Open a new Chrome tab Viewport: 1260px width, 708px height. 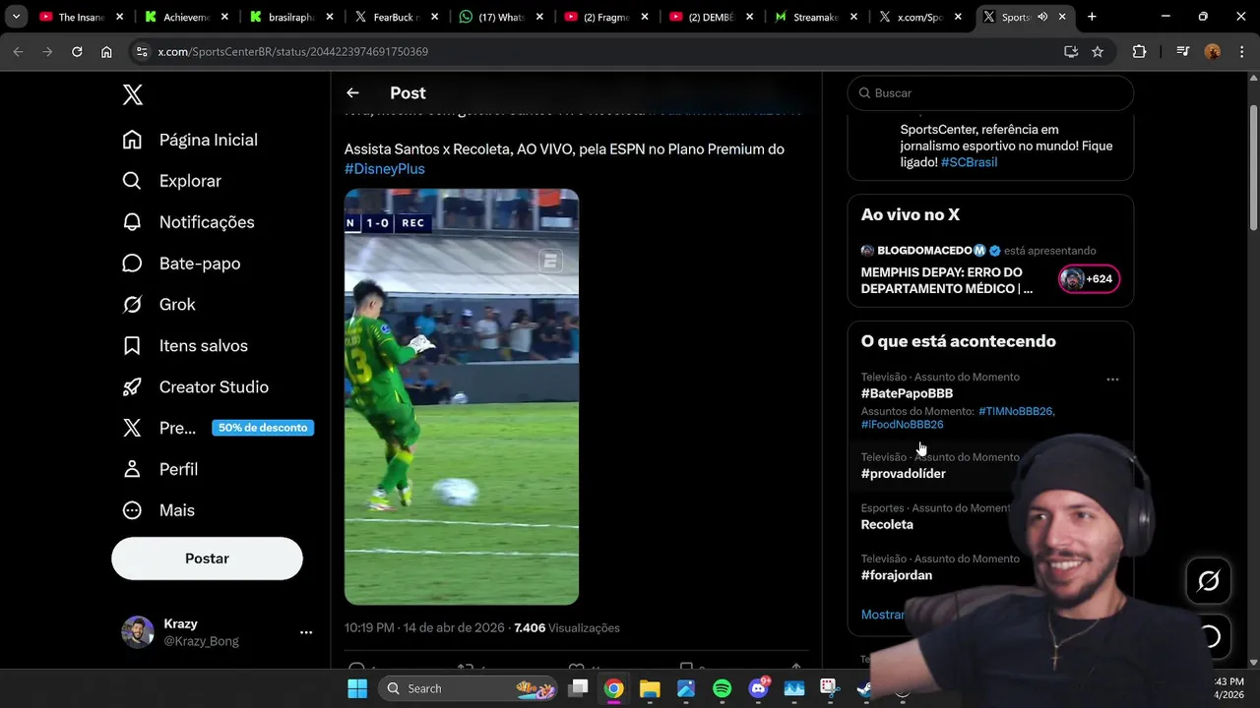(1092, 17)
